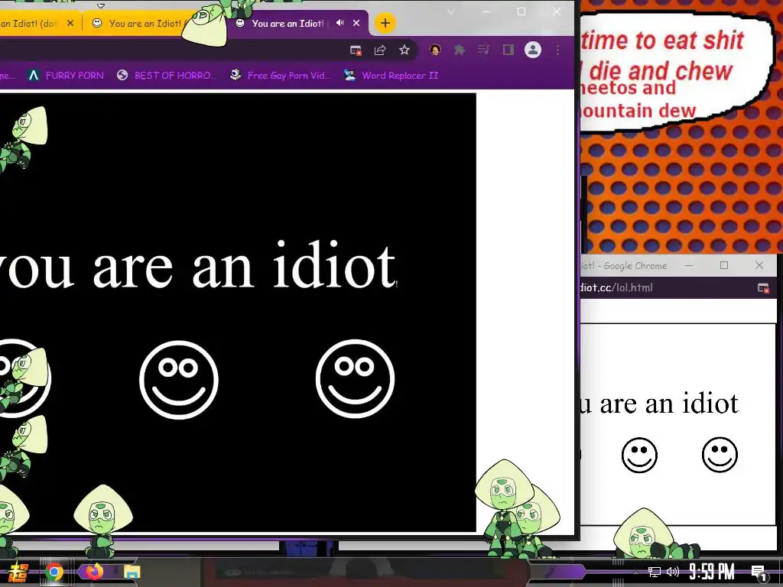Viewport: 783px width, 587px height.
Task: Open File Explorer from the taskbar
Action: [x=132, y=572]
